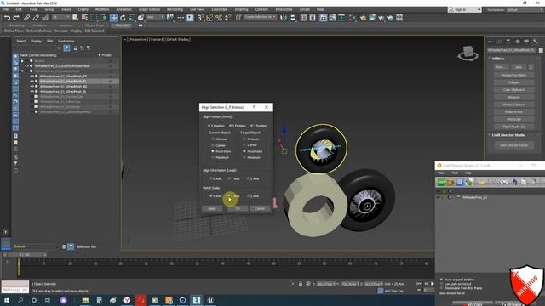Hide the WheelMesh_FR object using its eye icon
This screenshot has height=306, width=545.
pos(32,76)
